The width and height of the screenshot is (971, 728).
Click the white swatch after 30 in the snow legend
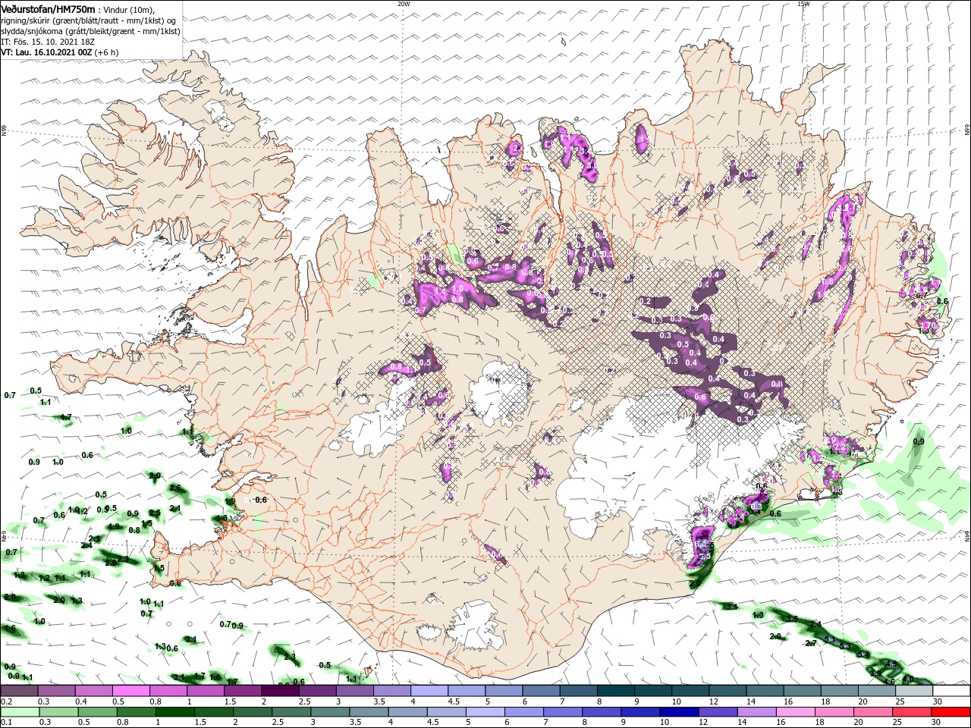[951, 691]
